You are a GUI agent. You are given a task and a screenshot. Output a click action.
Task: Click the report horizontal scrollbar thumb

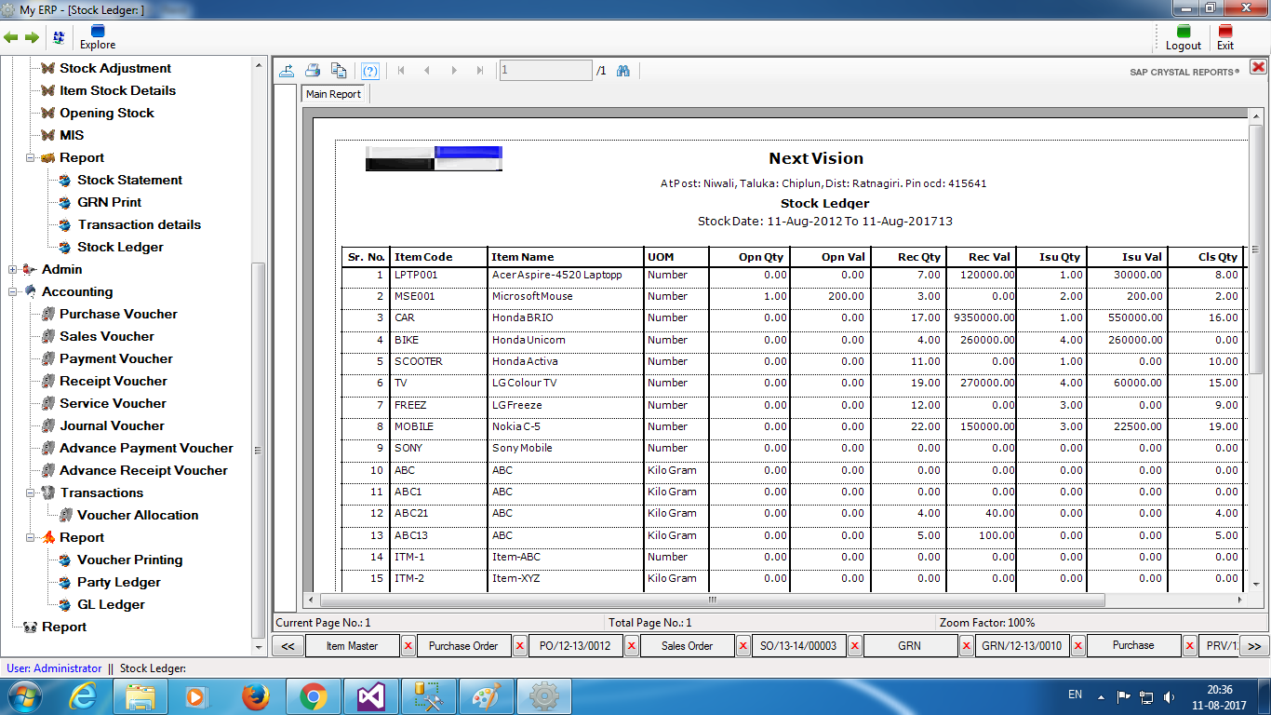[714, 600]
